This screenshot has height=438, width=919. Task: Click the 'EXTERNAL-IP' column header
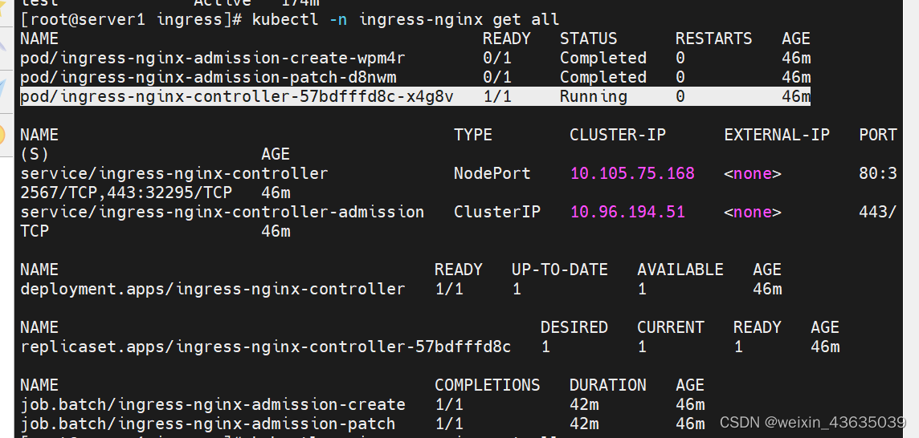coord(777,135)
